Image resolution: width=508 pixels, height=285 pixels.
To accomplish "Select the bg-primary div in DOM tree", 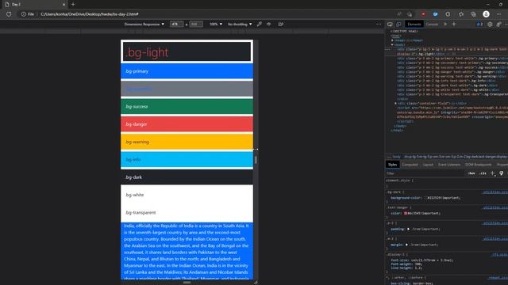I will click(x=452, y=59).
